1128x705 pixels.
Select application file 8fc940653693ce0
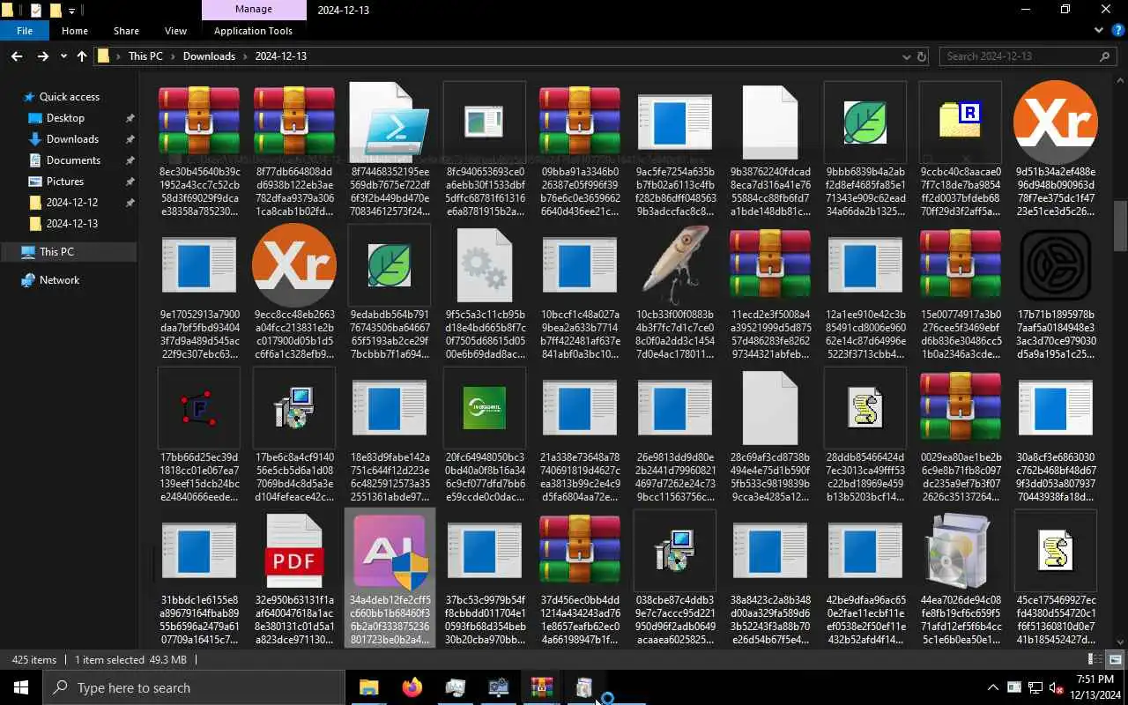coord(485,150)
